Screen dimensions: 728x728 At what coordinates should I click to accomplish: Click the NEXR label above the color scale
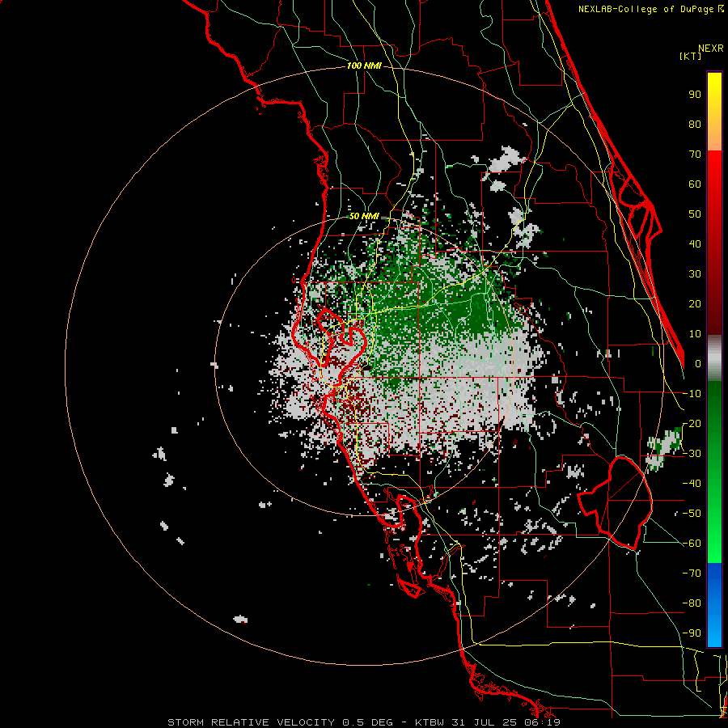711,49
